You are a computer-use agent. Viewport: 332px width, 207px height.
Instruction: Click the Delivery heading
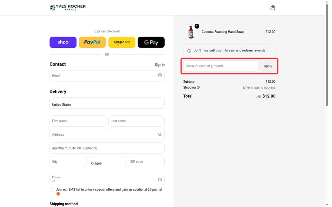pos(58,91)
